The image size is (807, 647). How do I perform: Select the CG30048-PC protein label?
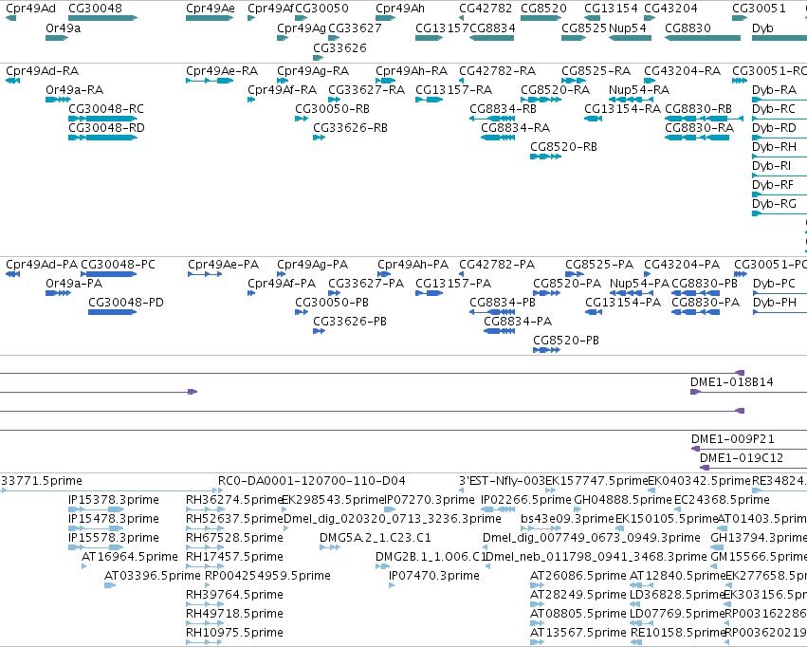118,264
